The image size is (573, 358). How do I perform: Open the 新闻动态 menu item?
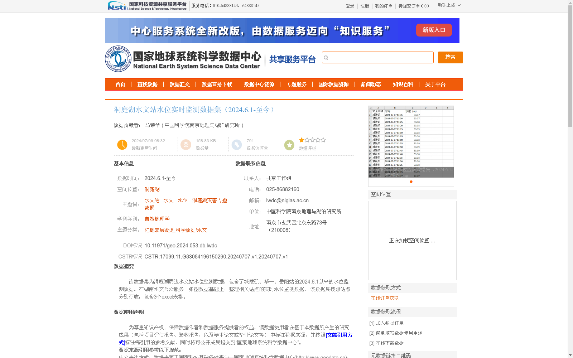(x=371, y=84)
